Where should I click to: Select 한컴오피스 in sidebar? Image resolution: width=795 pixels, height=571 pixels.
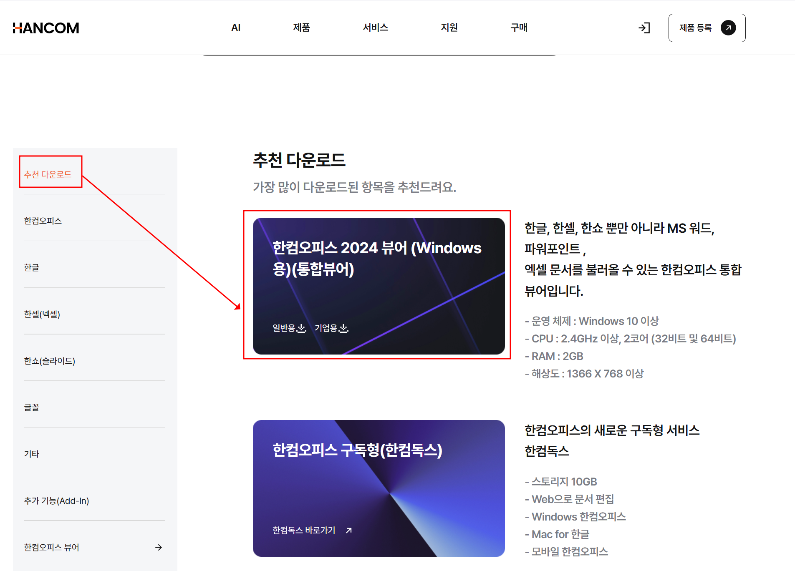(43, 221)
